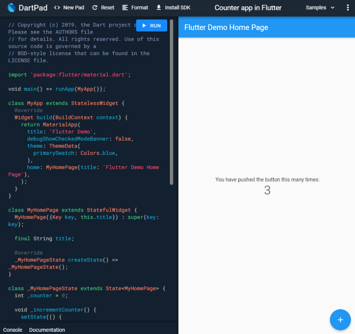Click the play triangle on the RUN button
This screenshot has height=334, width=355.
click(x=145, y=25)
